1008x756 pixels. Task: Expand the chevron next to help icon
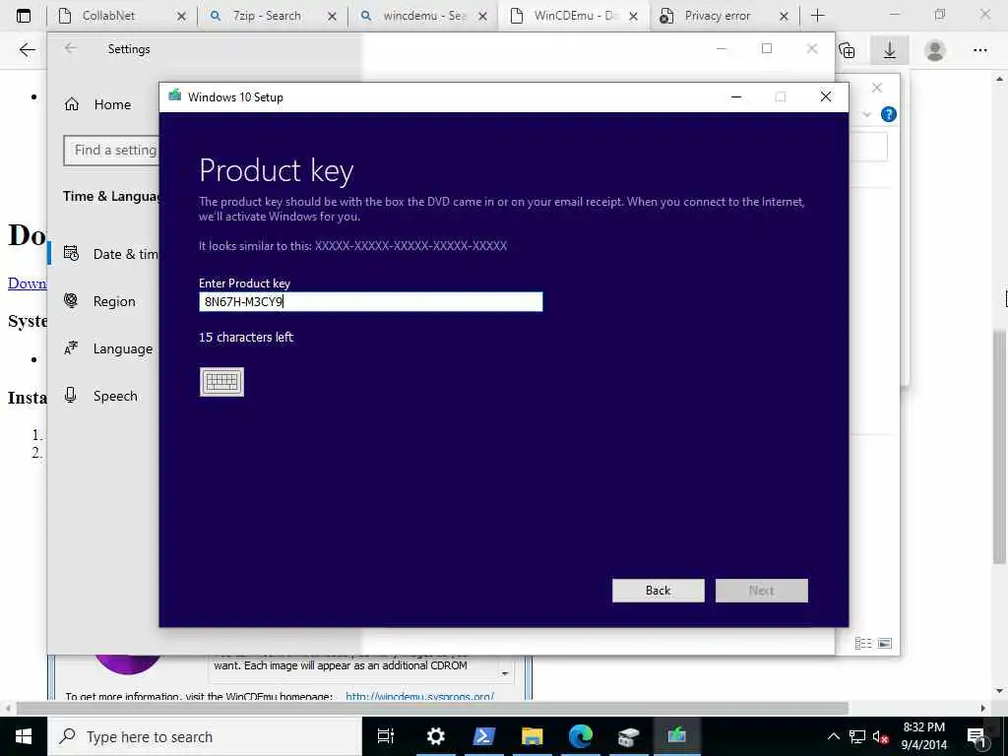[866, 114]
